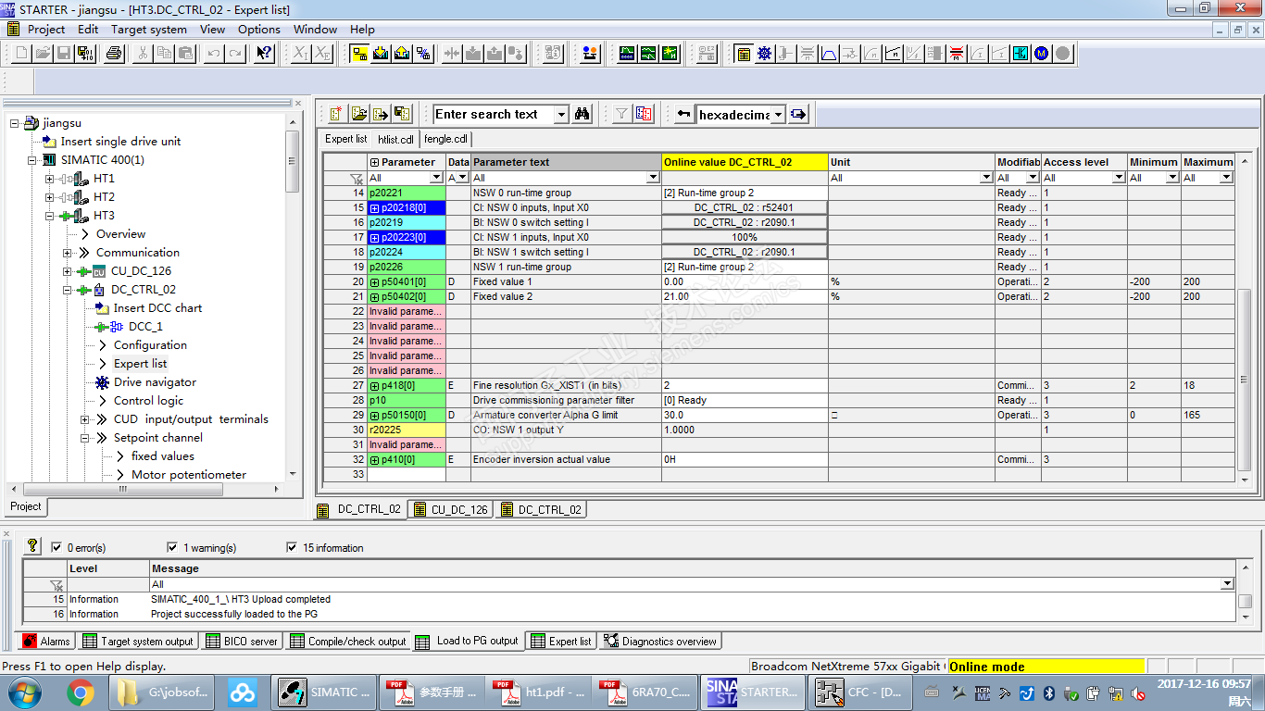Click the filter funnel icon in expert list toolbar

[621, 114]
